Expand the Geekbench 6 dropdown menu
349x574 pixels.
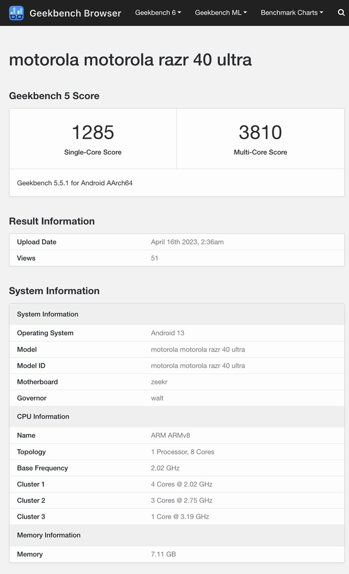point(158,13)
